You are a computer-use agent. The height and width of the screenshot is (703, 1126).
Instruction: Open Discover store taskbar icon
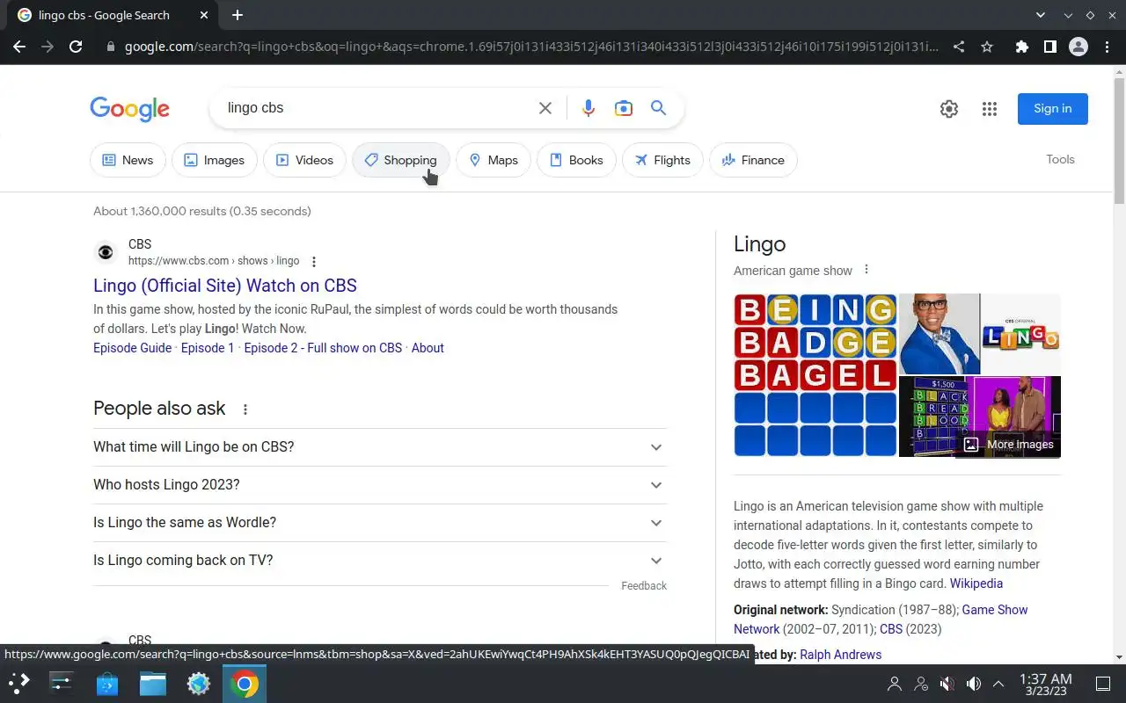tap(107, 683)
